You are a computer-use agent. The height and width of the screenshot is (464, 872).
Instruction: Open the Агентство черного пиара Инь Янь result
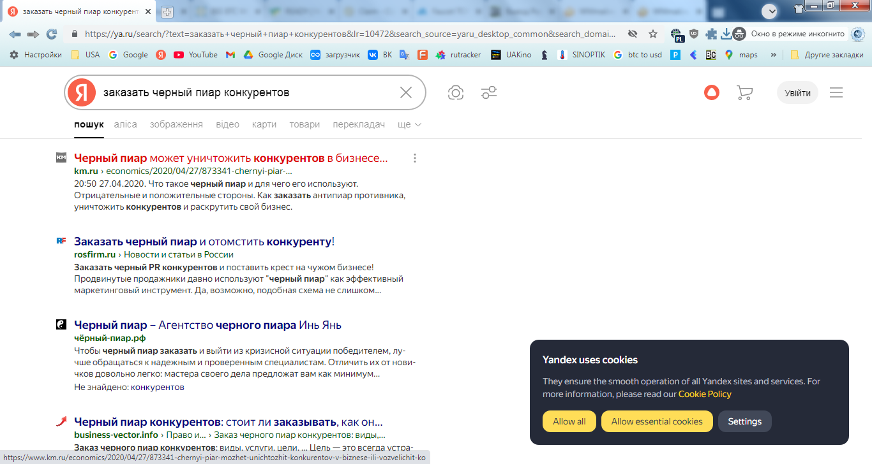pyautogui.click(x=207, y=325)
